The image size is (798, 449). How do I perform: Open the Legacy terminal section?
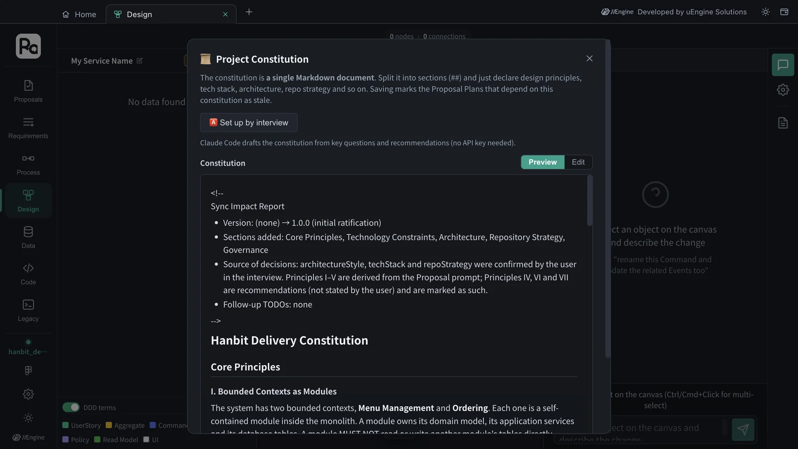pyautogui.click(x=28, y=310)
